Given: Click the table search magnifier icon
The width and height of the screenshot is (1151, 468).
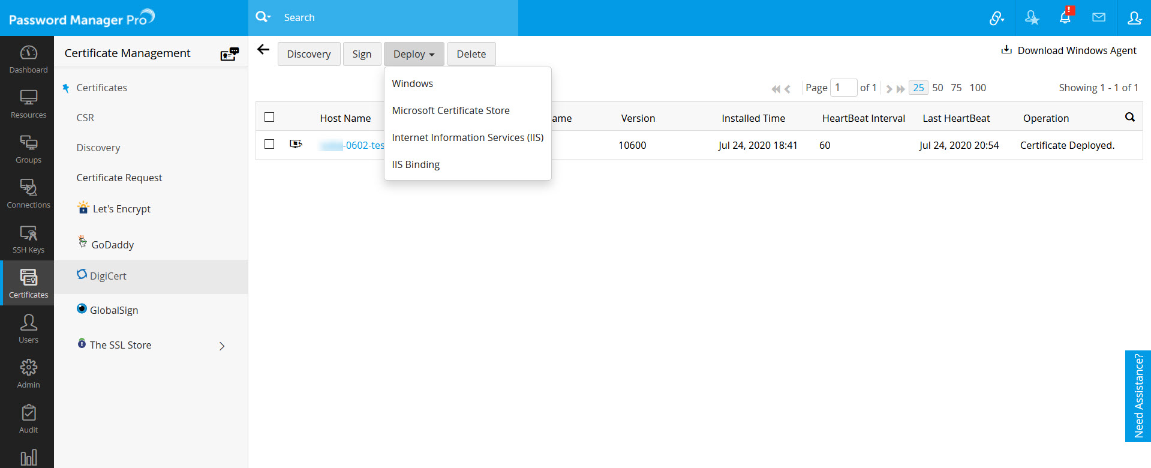Looking at the screenshot, I should tap(1129, 118).
